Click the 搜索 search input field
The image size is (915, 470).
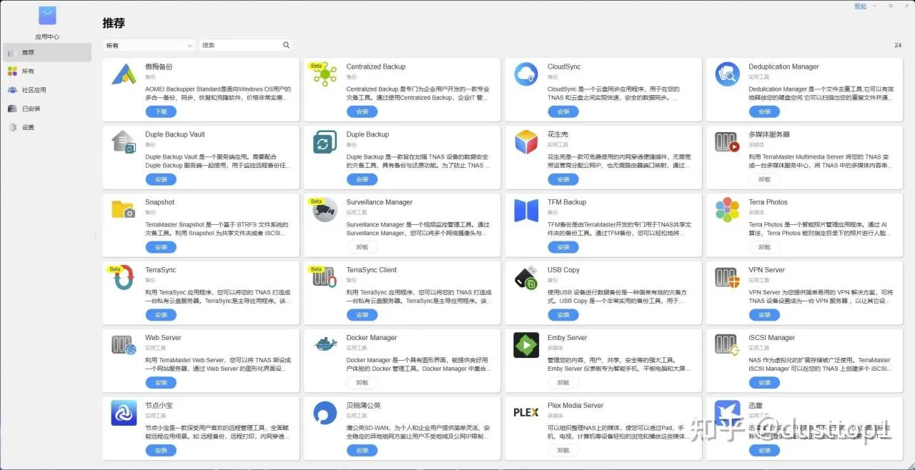point(240,45)
